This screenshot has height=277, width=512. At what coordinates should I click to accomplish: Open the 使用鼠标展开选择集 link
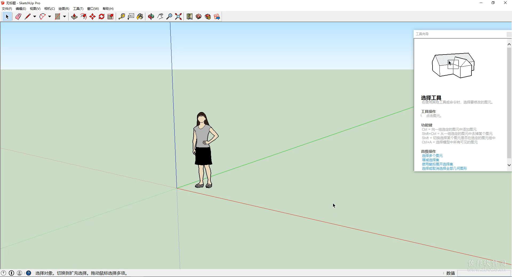click(437, 164)
